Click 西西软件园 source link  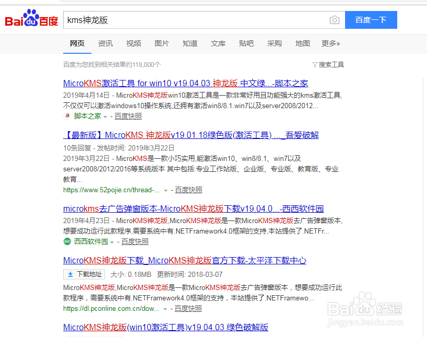[91, 241]
